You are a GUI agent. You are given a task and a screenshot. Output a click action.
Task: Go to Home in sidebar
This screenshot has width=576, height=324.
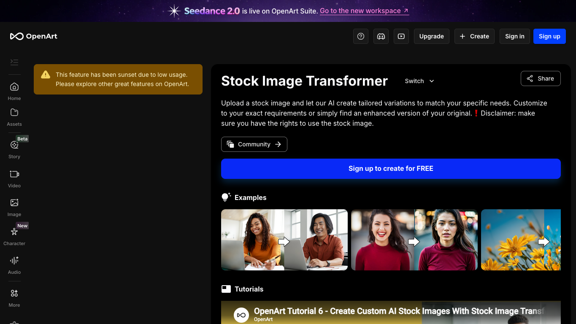[14, 91]
